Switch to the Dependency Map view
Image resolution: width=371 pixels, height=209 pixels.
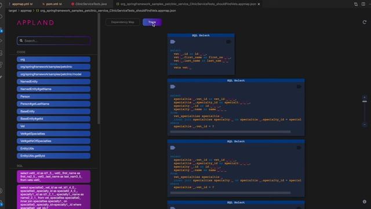(122, 22)
